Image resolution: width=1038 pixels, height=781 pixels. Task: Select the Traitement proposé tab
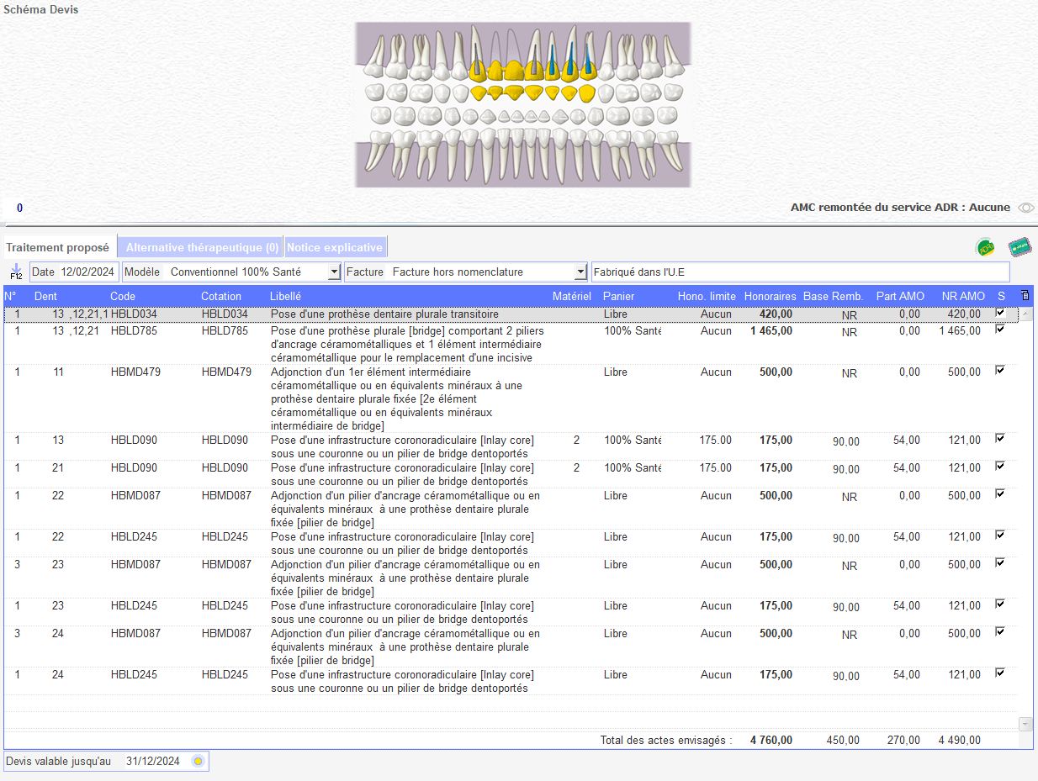point(57,247)
